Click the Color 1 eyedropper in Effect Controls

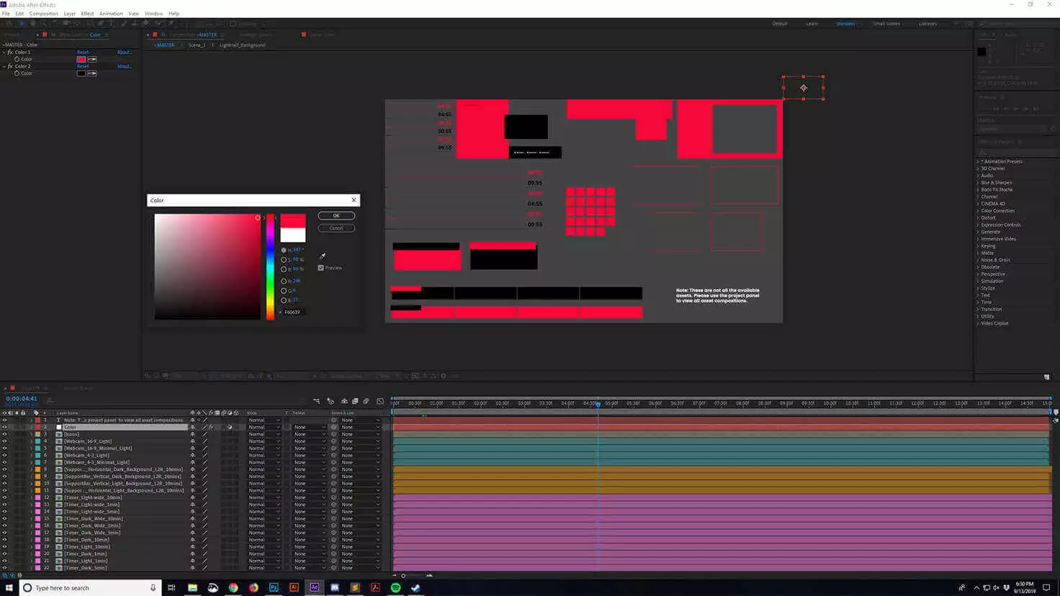[x=92, y=59]
